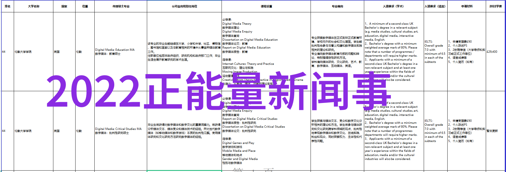Select the 大学名称 header cell
506x172 pixels.
[x=33, y=6]
